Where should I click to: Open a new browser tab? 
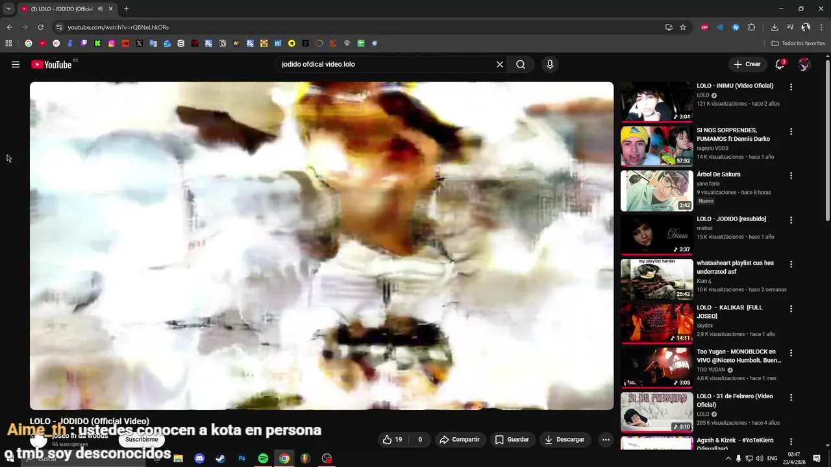126,8
